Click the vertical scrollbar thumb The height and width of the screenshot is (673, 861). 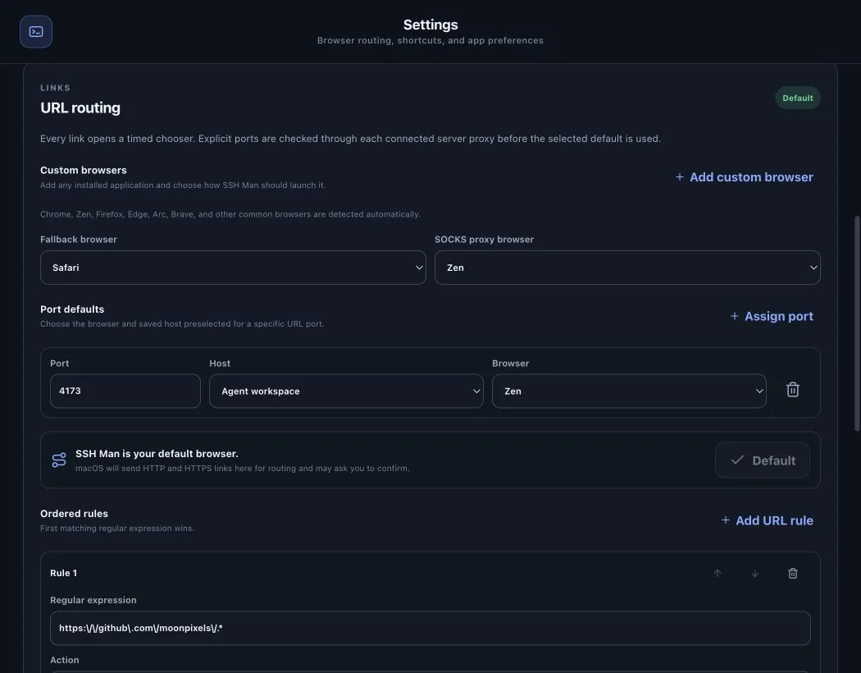pos(857,323)
